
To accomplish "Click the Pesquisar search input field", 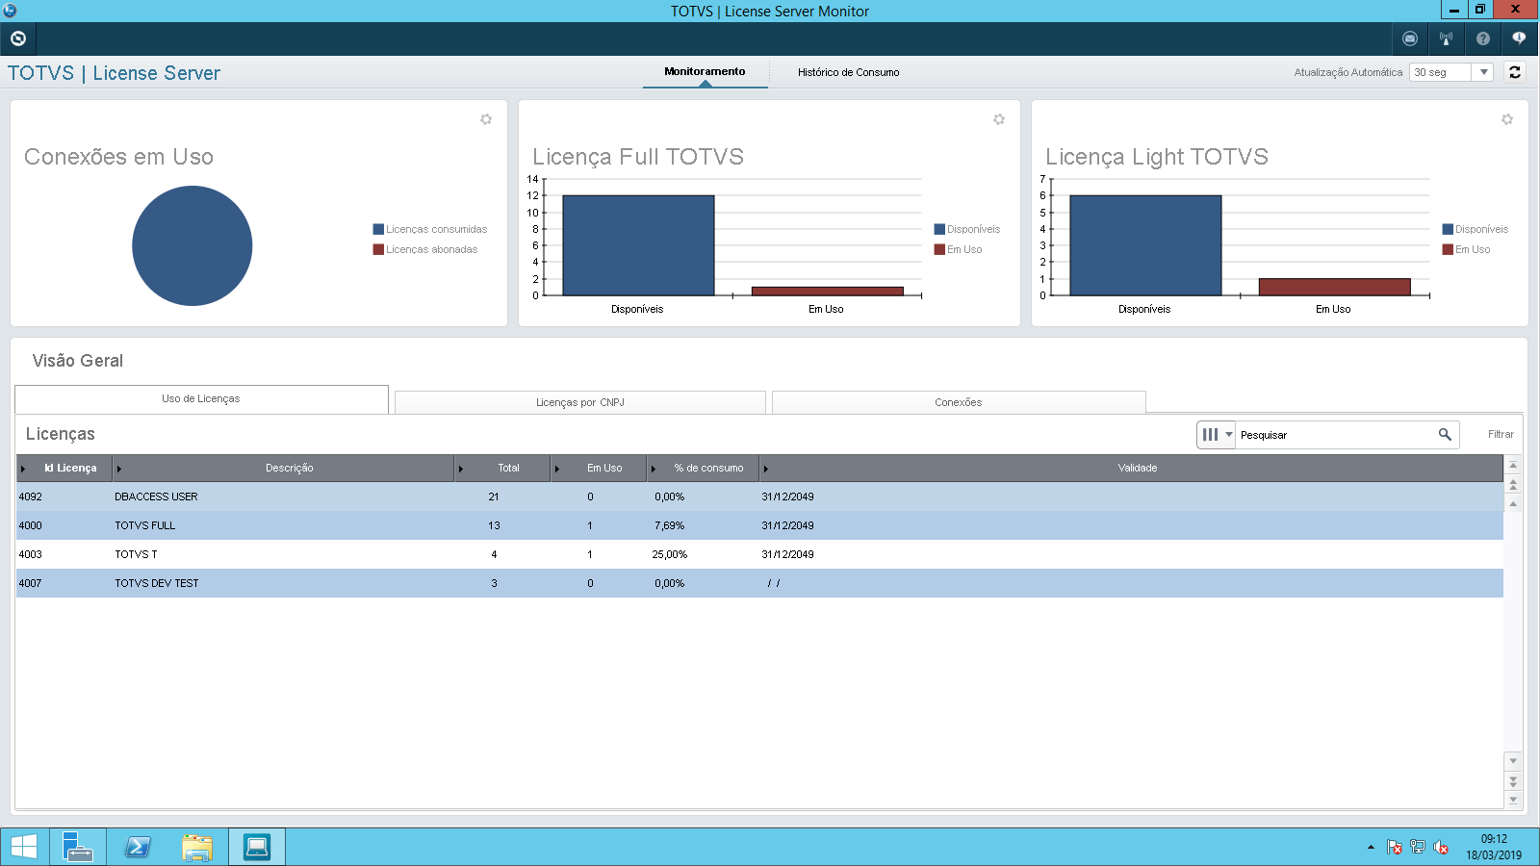I will (1336, 435).
